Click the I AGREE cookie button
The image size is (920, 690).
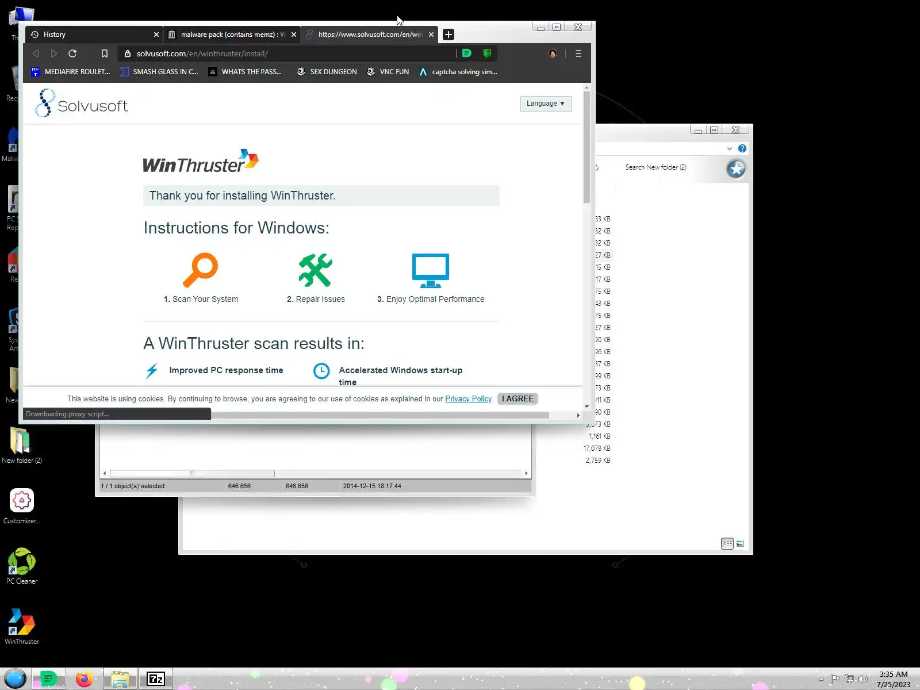click(x=517, y=399)
